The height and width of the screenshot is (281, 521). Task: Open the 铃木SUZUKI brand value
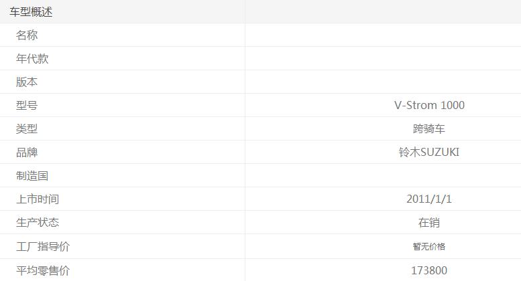429,153
